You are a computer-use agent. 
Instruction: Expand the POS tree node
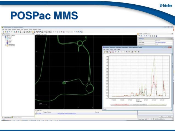coord(6,38)
